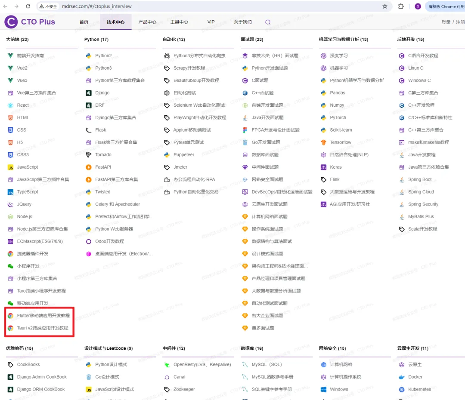The width and height of the screenshot is (465, 400).
Task: Click the purple ring icon beside Odoo开发教程
Action: click(89, 242)
